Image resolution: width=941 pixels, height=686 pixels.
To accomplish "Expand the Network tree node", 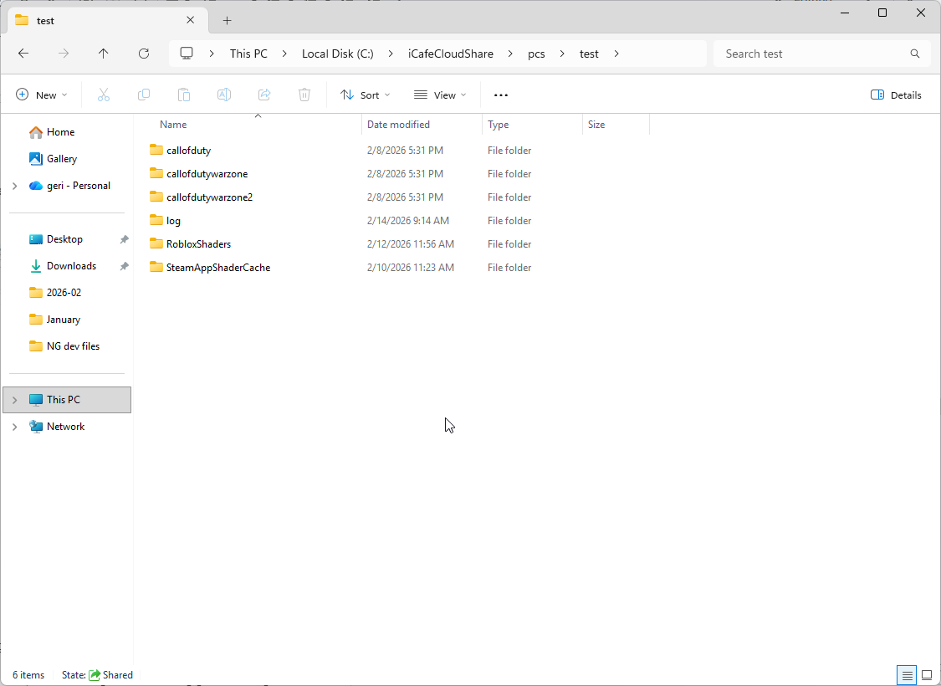I will [x=14, y=427].
